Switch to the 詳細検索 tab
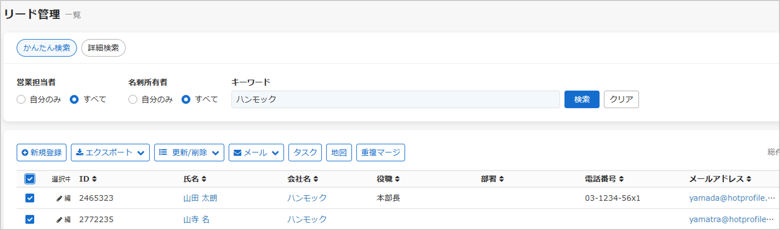780x230 pixels. [103, 48]
